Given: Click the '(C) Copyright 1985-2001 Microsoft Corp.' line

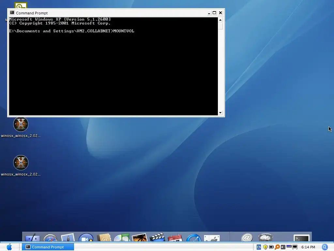Looking at the screenshot, I should [x=60, y=23].
